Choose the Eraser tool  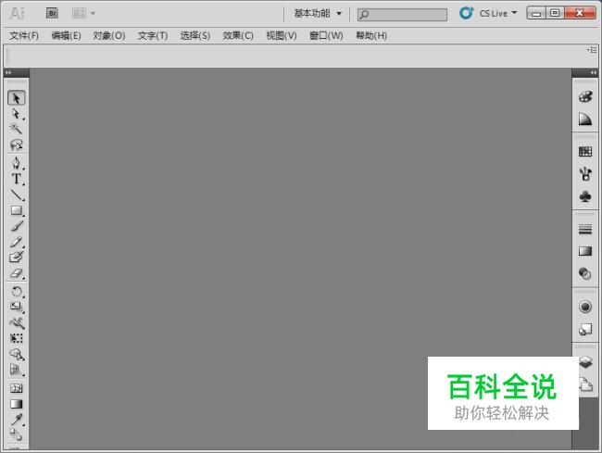(x=16, y=273)
